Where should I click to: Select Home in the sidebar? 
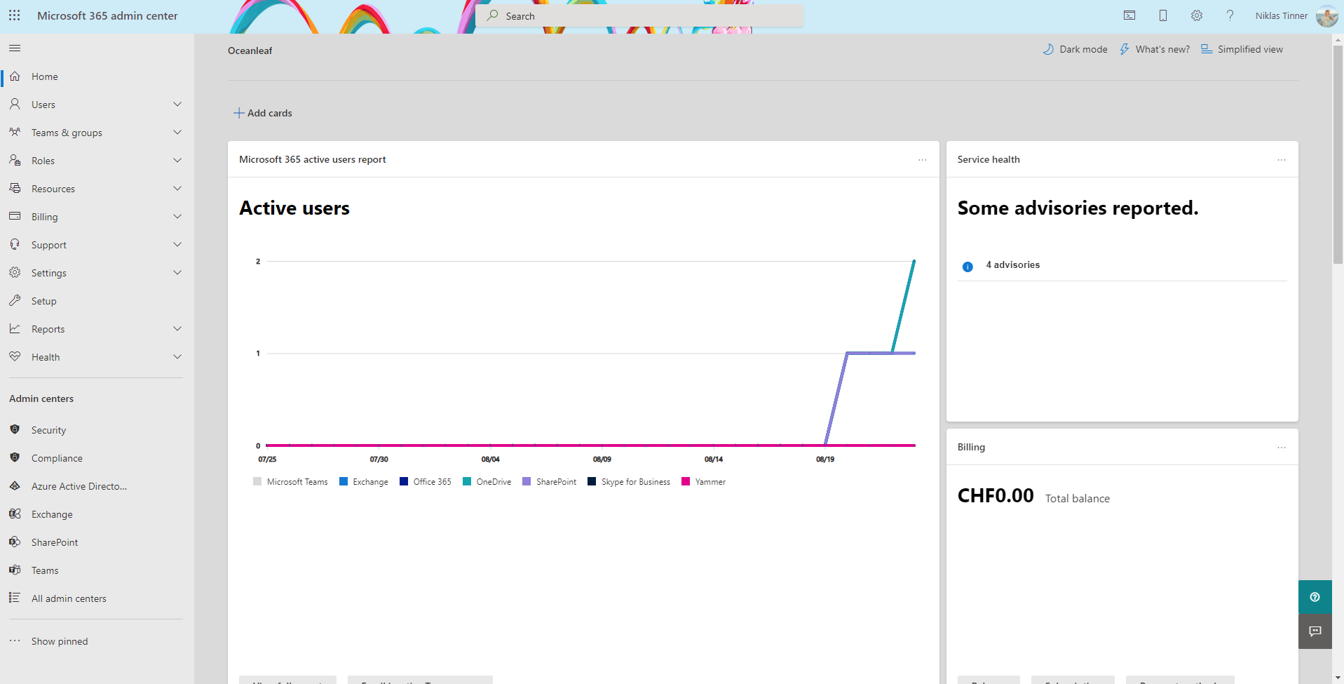coord(44,76)
